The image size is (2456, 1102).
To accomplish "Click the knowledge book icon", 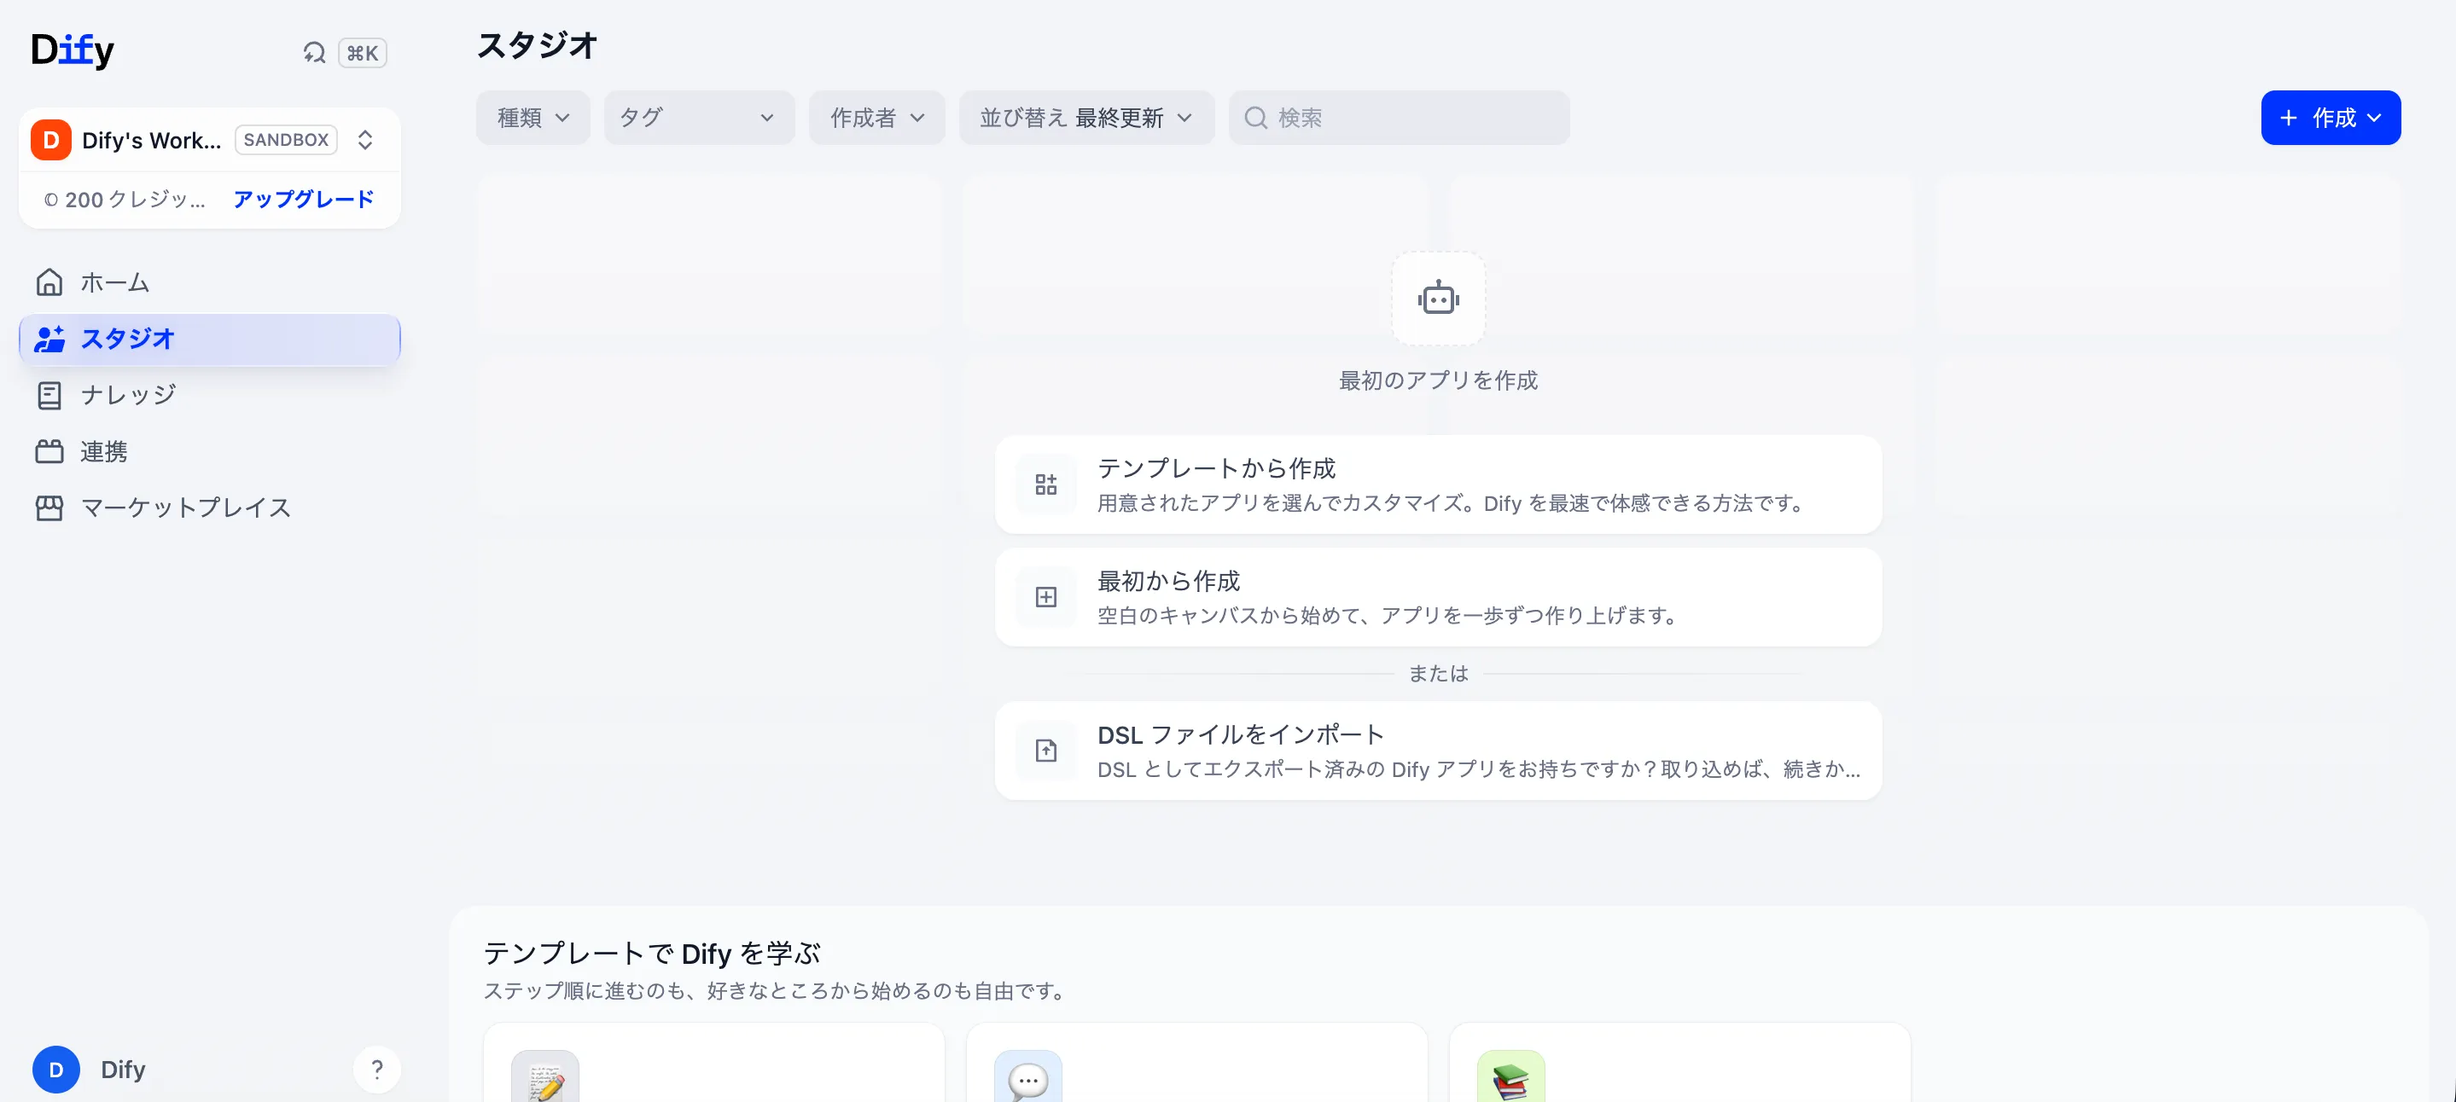I will point(49,395).
